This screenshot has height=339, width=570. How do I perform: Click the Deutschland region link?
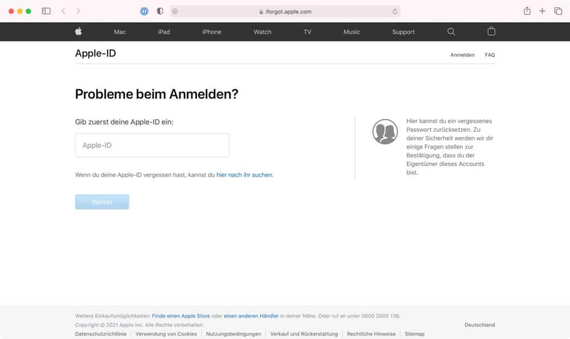pyautogui.click(x=479, y=325)
